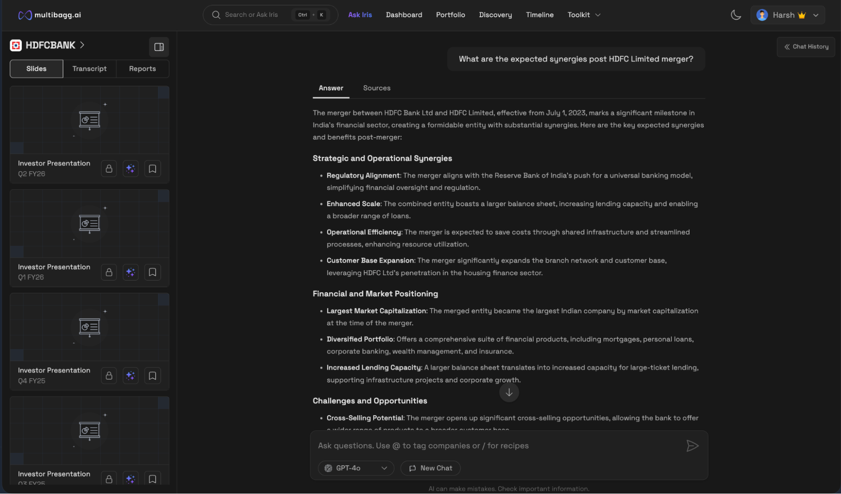Screen dimensions: 841x494
Task: Collapse the left sidebar panel
Action: (x=159, y=47)
